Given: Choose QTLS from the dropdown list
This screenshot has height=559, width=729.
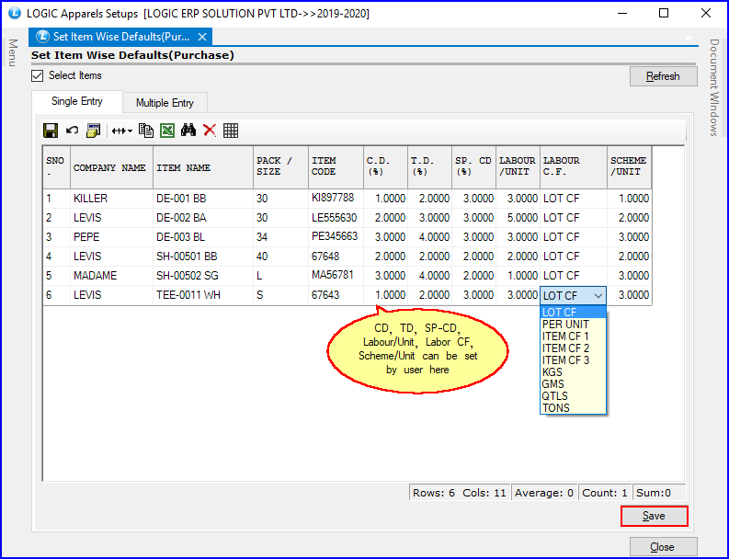Looking at the screenshot, I should click(x=573, y=396).
